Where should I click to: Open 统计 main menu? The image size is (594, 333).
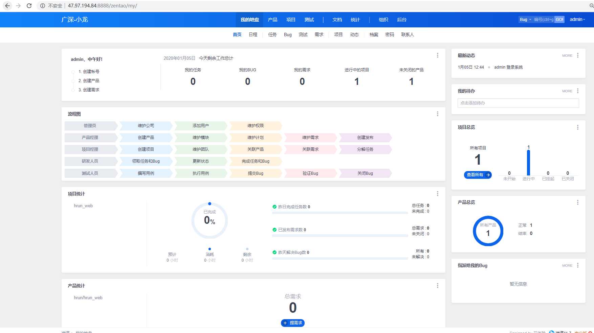pyautogui.click(x=355, y=20)
